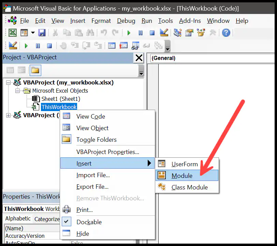Collapse the VBAProject (my_workbook.xlsx) tree node
Screen dimensions: 277x246
click(8, 82)
